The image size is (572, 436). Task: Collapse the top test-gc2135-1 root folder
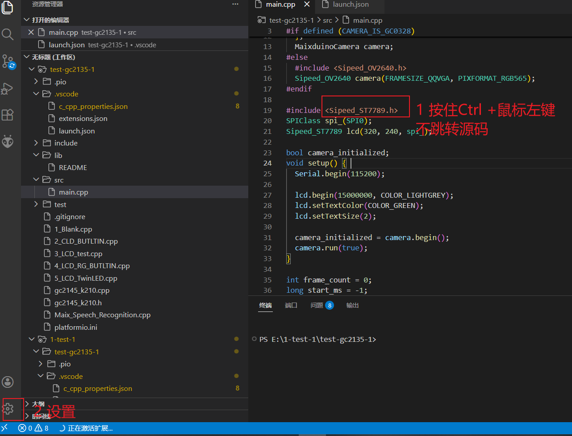pos(134,70)
